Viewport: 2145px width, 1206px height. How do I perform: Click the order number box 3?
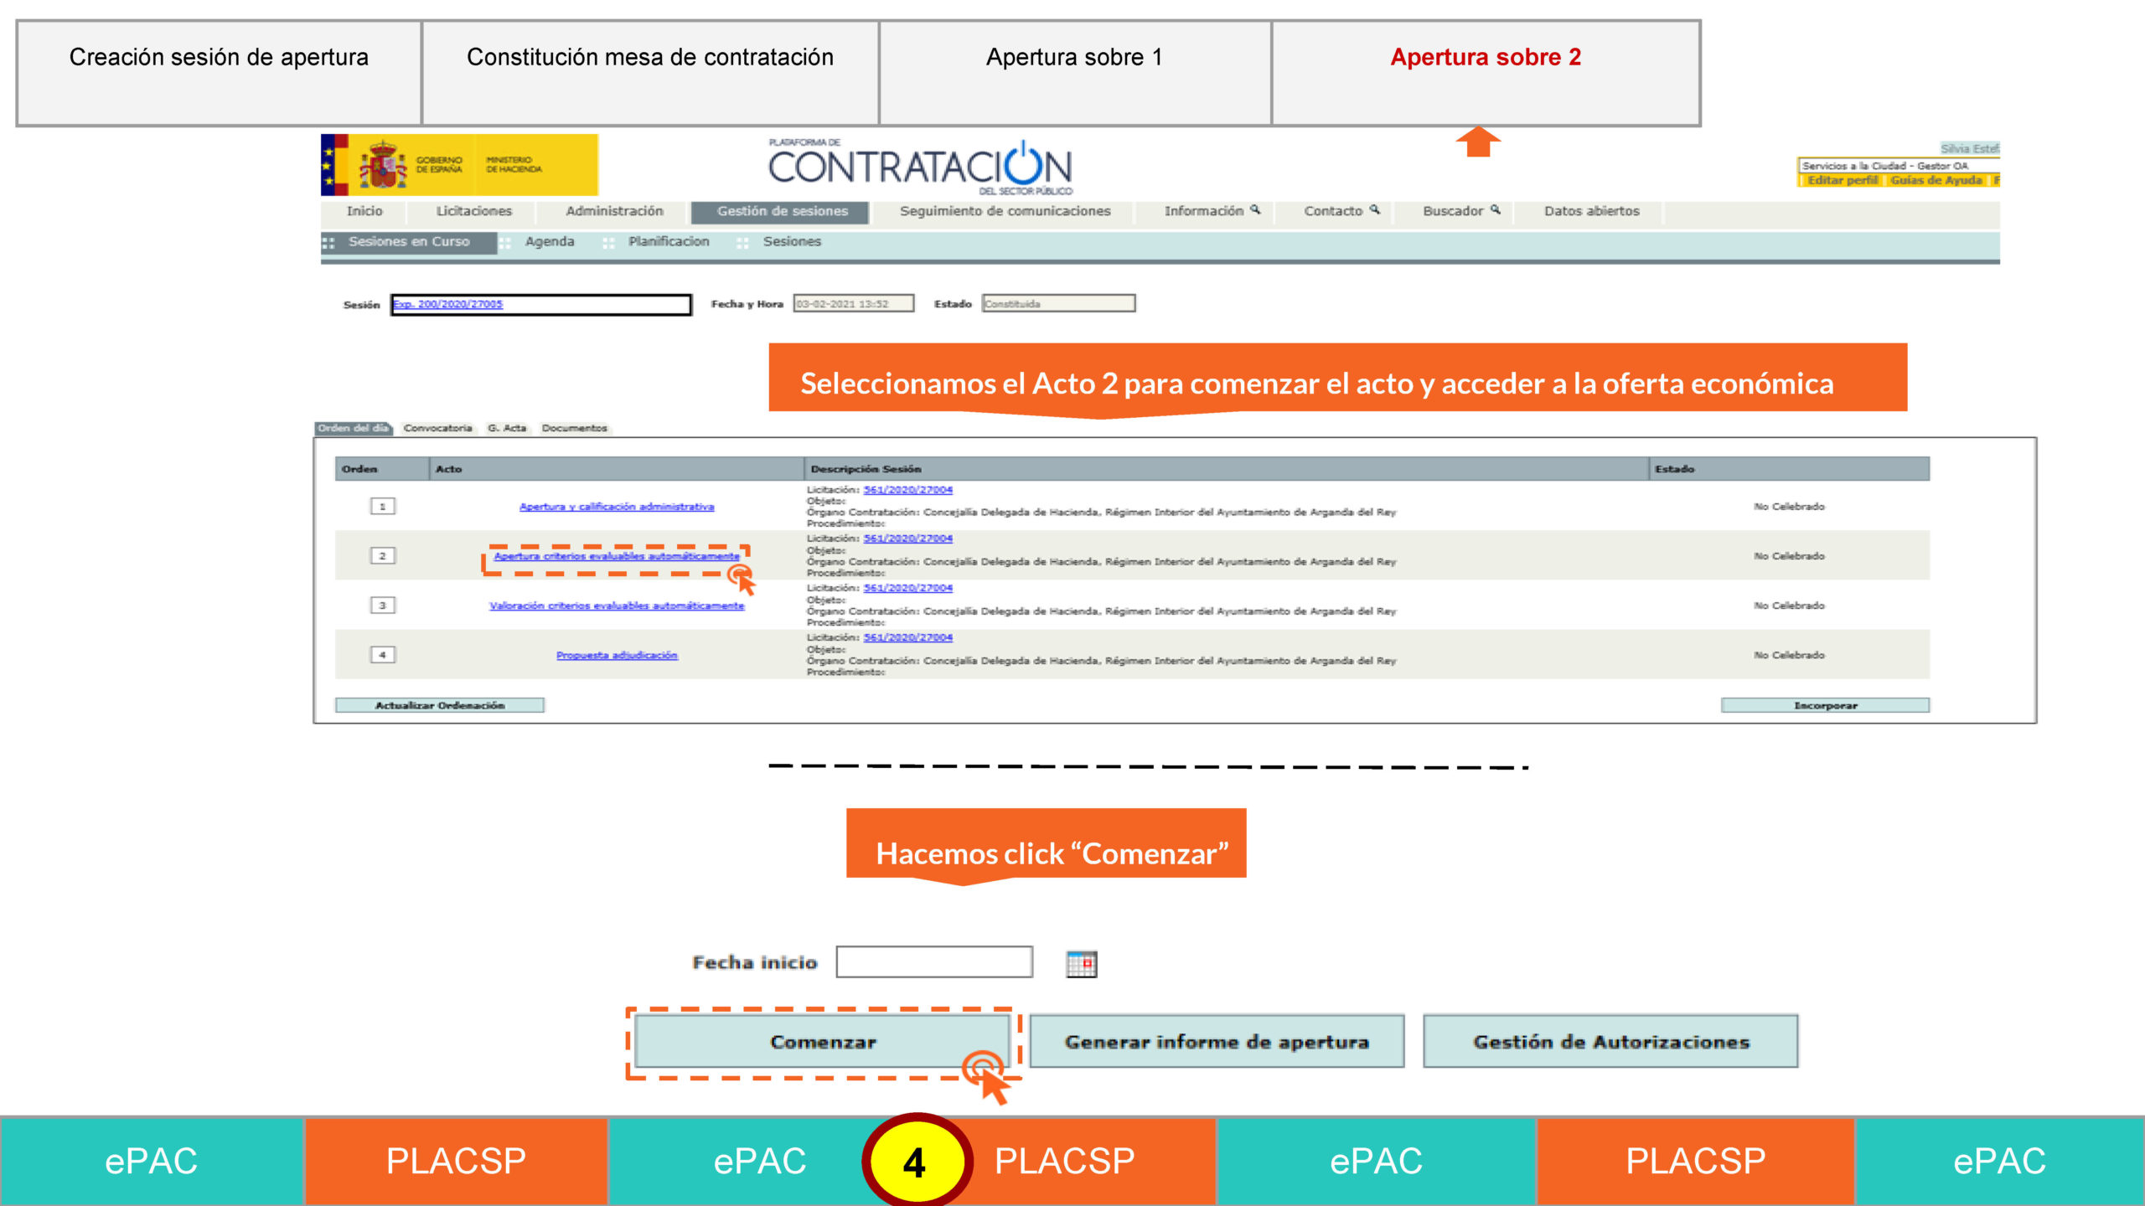[x=382, y=606]
